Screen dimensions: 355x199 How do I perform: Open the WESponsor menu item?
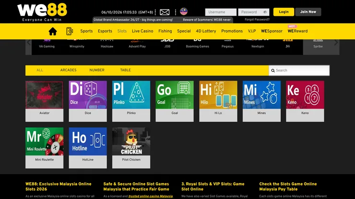coord(272,31)
